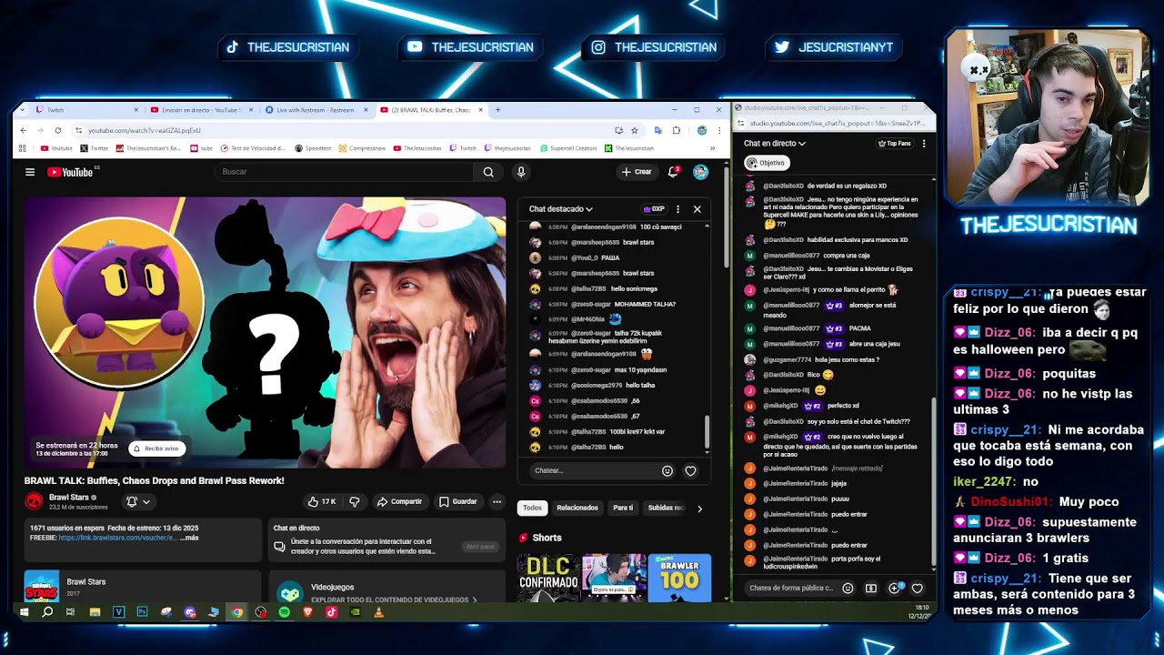
Task: Open Brave browser from the taskbar
Action: [307, 612]
